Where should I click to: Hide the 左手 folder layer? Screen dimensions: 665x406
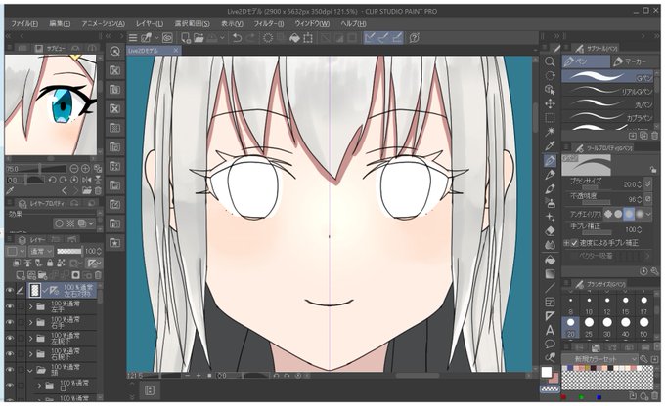10,306
